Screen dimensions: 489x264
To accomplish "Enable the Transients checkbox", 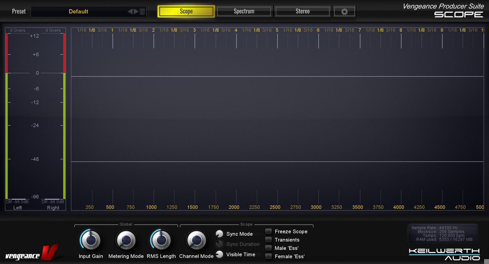I will [269, 240].
